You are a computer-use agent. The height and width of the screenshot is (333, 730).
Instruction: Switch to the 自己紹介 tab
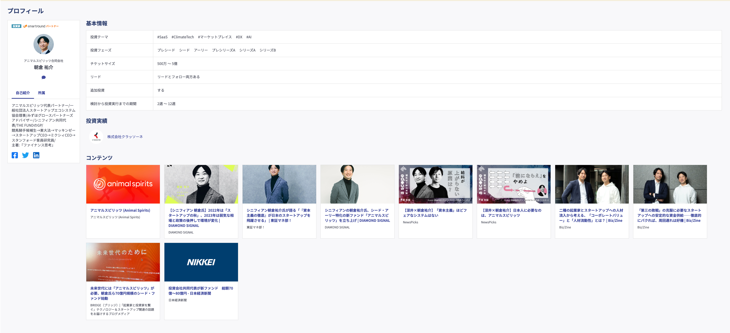point(23,93)
